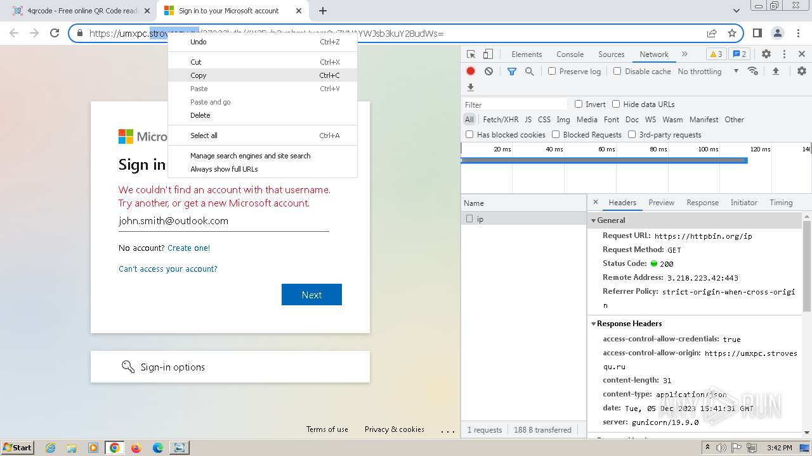Click the inspect element picker icon
Screen dimensions: 812x456
471,54
